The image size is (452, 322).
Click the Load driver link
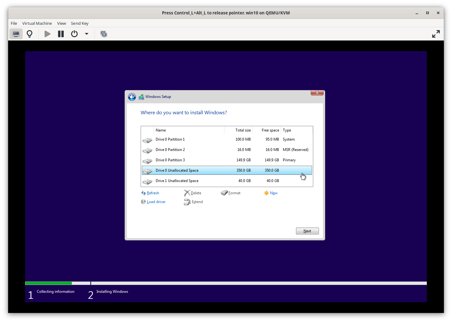pos(156,202)
